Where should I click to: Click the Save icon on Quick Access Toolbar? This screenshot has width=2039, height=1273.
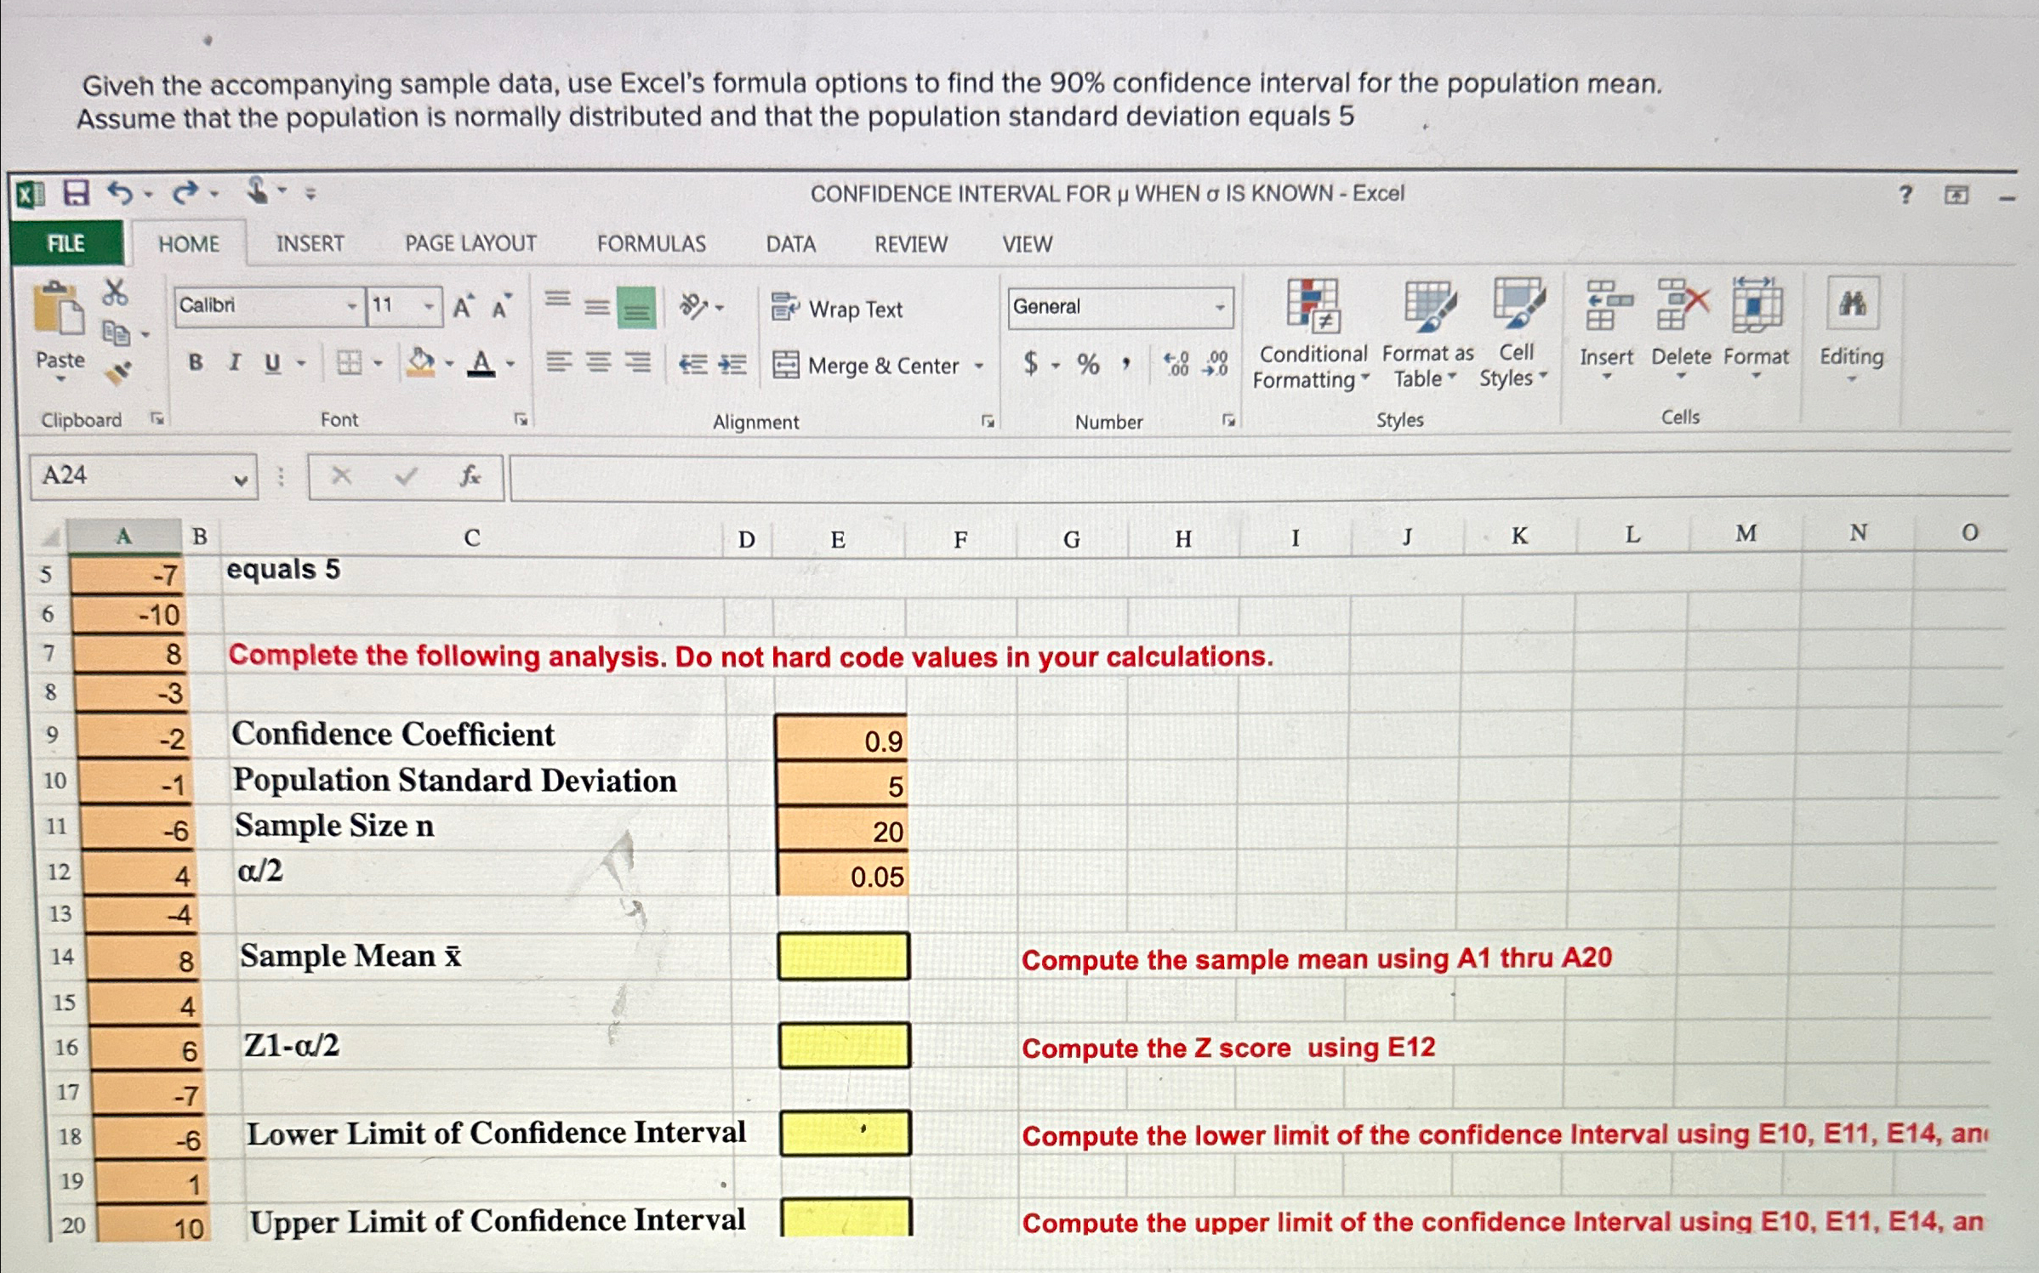coord(78,193)
